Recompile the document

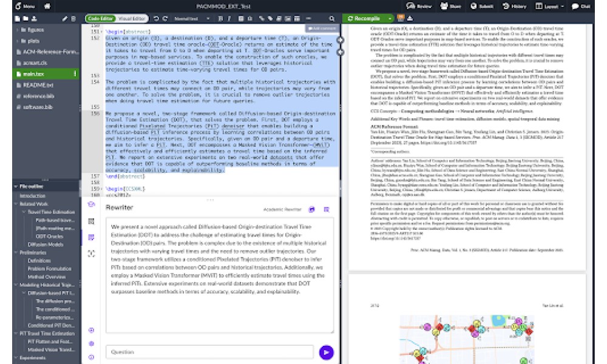pyautogui.click(x=364, y=18)
